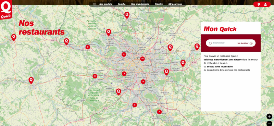The image size is (274, 126).
Task: Open the hamburger menu in the top navigation
Action: click(95, 4)
